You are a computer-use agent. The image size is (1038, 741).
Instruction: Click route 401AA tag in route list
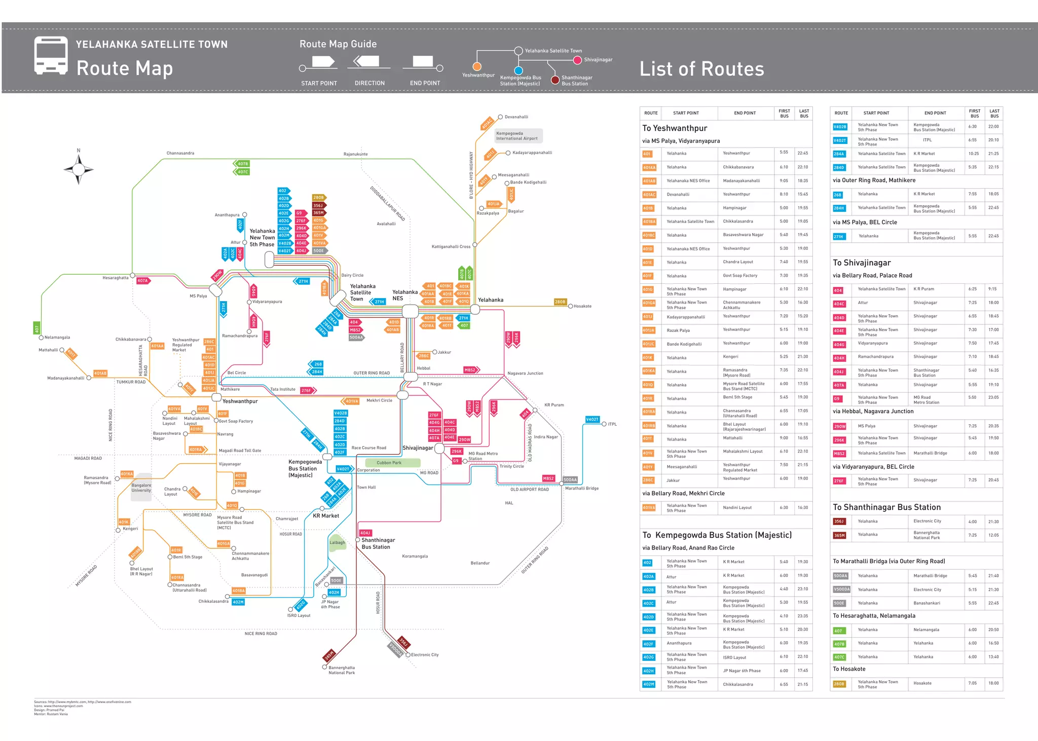(649, 167)
